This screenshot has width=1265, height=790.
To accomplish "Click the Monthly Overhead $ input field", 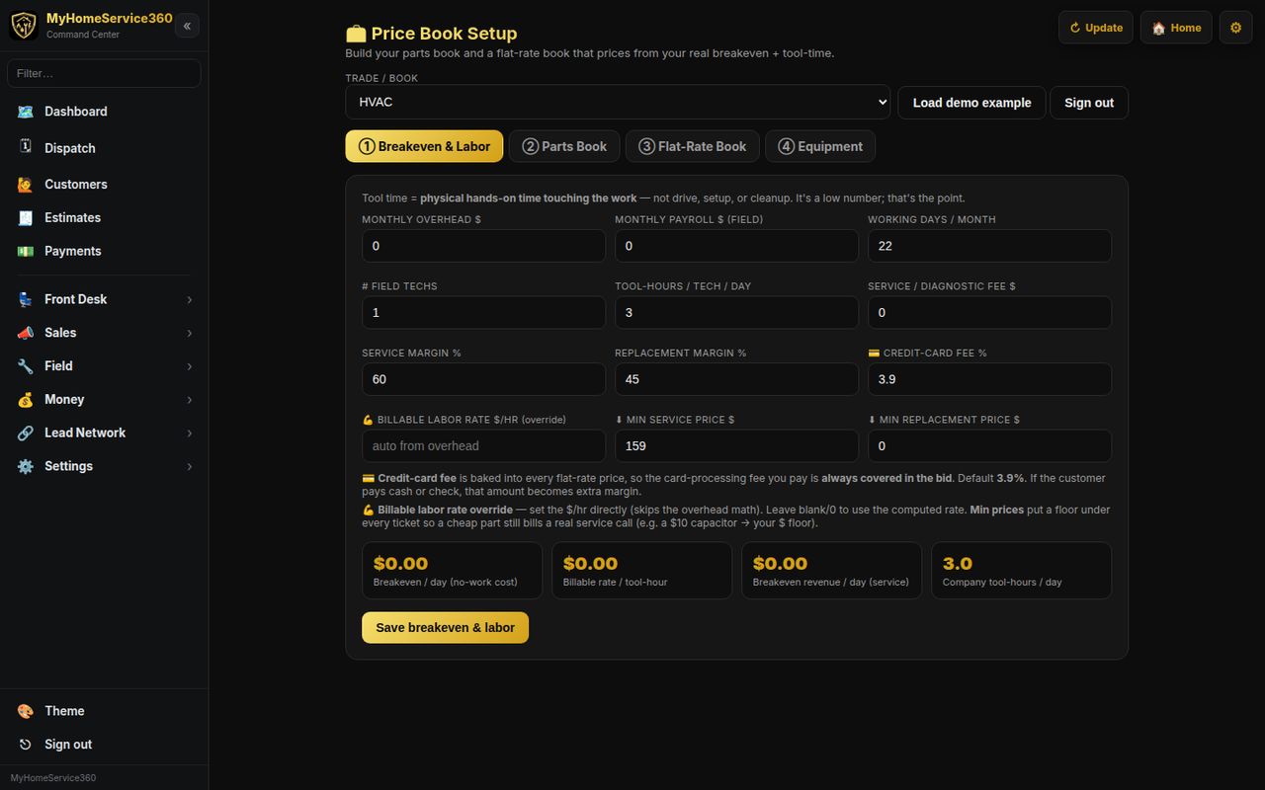I will point(483,246).
